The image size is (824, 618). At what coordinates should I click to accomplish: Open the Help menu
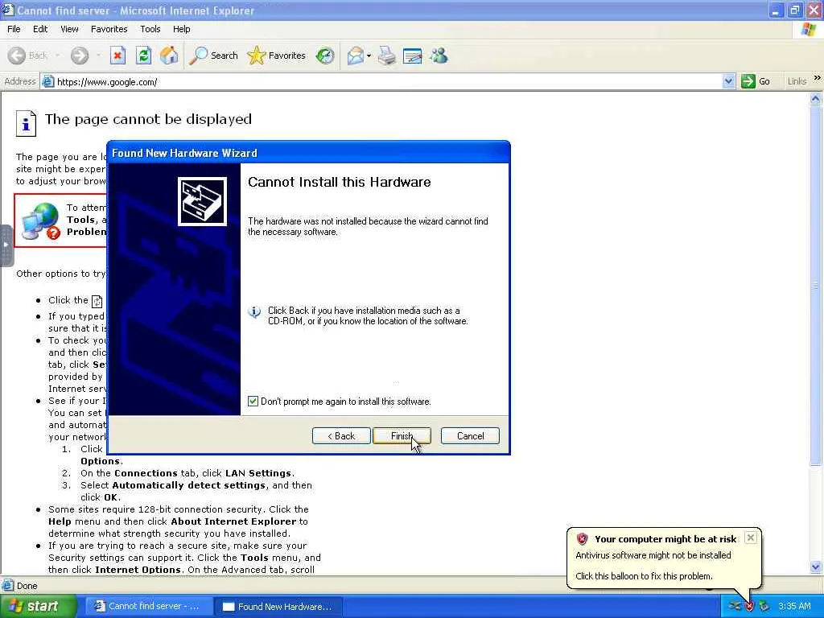[x=181, y=29]
